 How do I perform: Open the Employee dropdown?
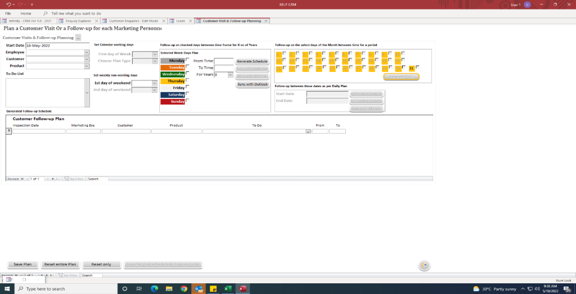click(x=87, y=52)
